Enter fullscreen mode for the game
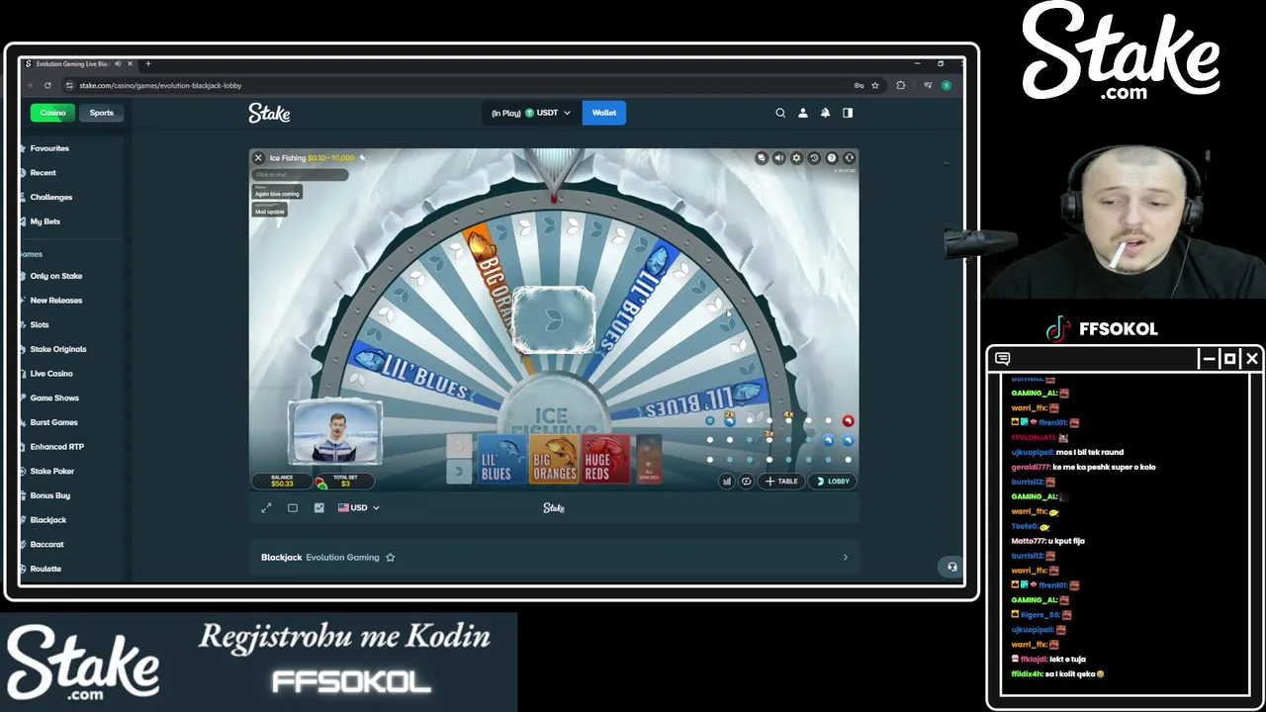This screenshot has height=712, width=1266. click(266, 508)
